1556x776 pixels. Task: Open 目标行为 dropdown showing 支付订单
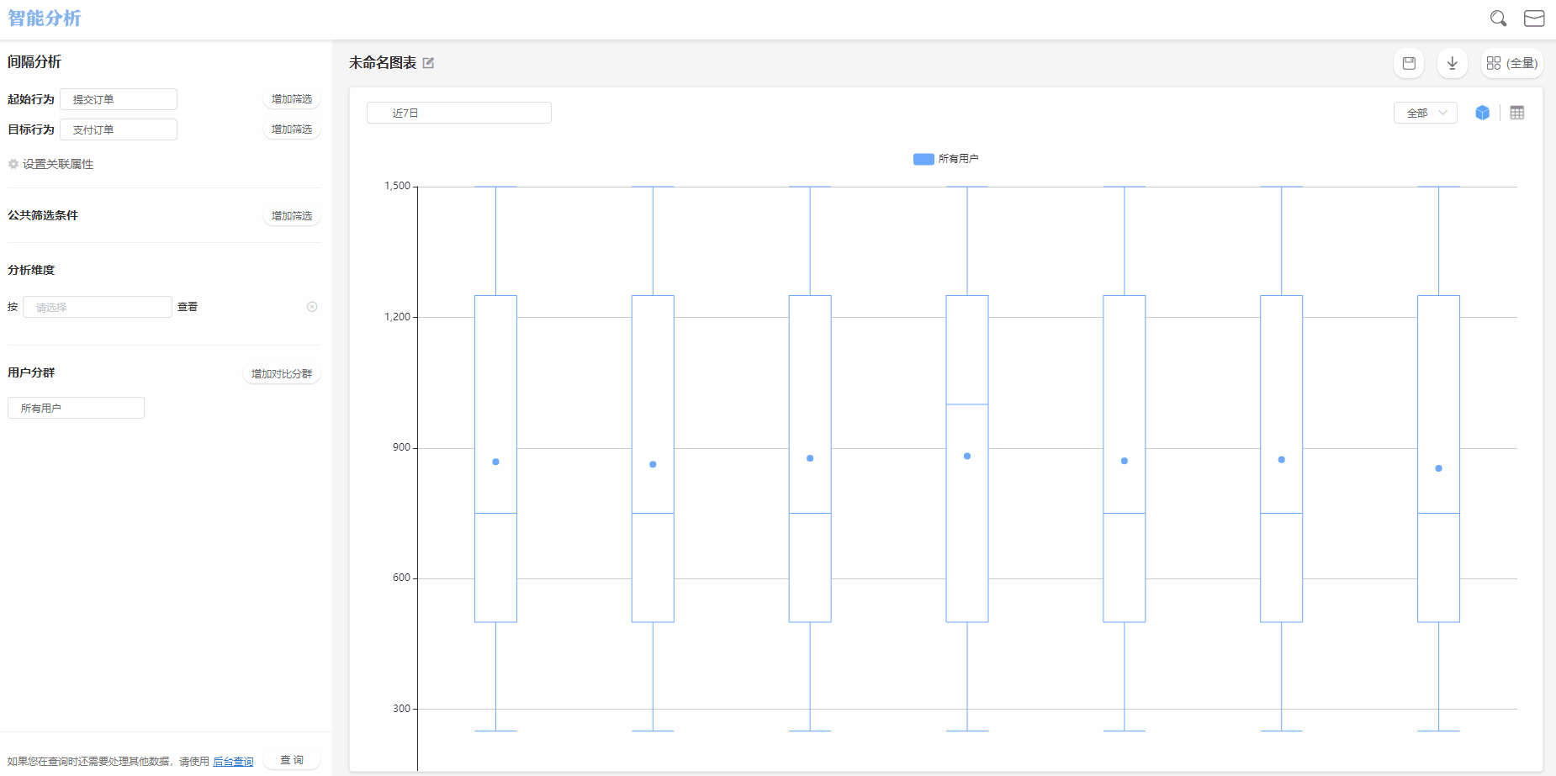click(119, 129)
